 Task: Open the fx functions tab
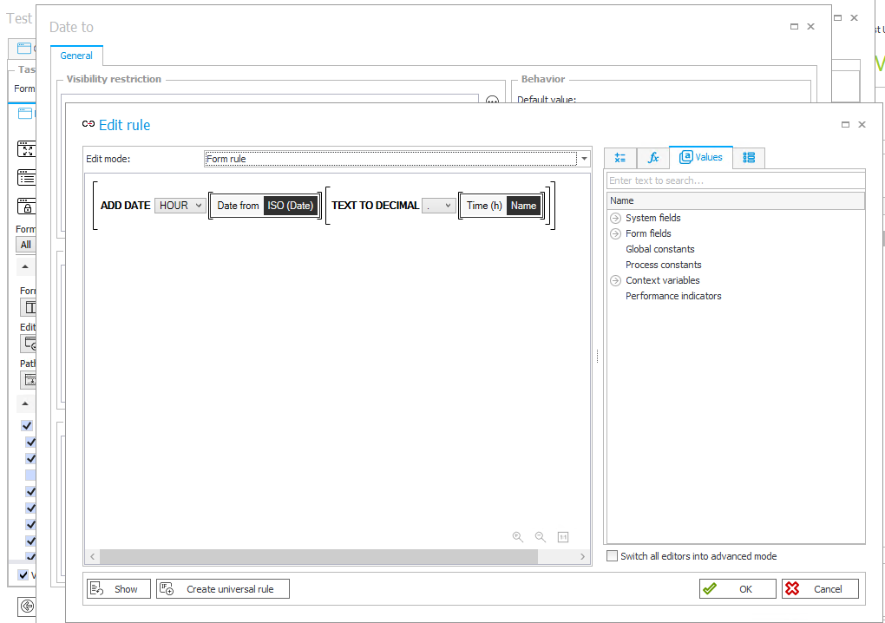(x=653, y=158)
